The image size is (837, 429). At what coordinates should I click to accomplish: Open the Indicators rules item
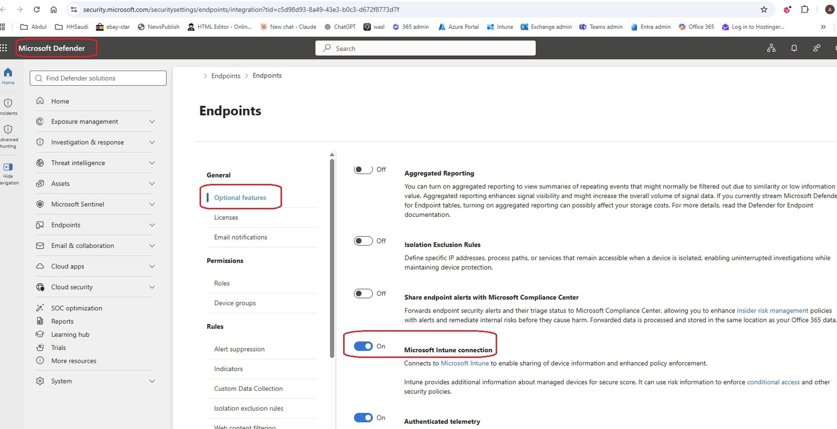pyautogui.click(x=229, y=369)
